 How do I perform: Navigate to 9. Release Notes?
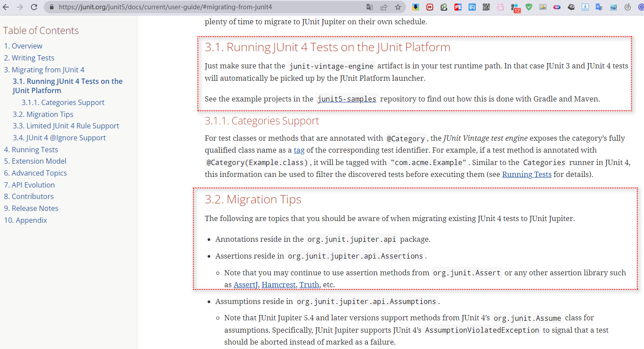[31, 208]
